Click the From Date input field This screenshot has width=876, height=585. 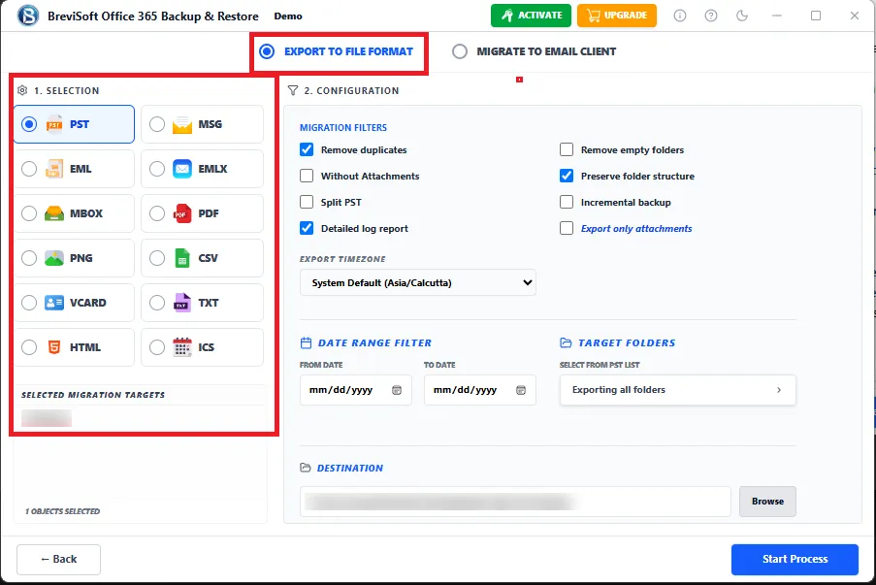pyautogui.click(x=356, y=390)
